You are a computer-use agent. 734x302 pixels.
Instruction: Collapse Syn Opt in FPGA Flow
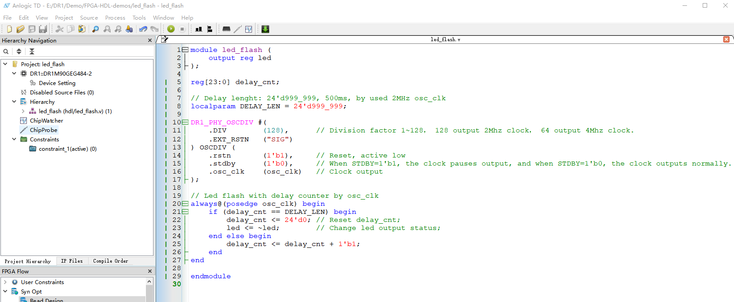(x=5, y=291)
